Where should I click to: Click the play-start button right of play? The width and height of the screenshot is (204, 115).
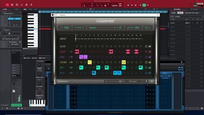point(148,5)
